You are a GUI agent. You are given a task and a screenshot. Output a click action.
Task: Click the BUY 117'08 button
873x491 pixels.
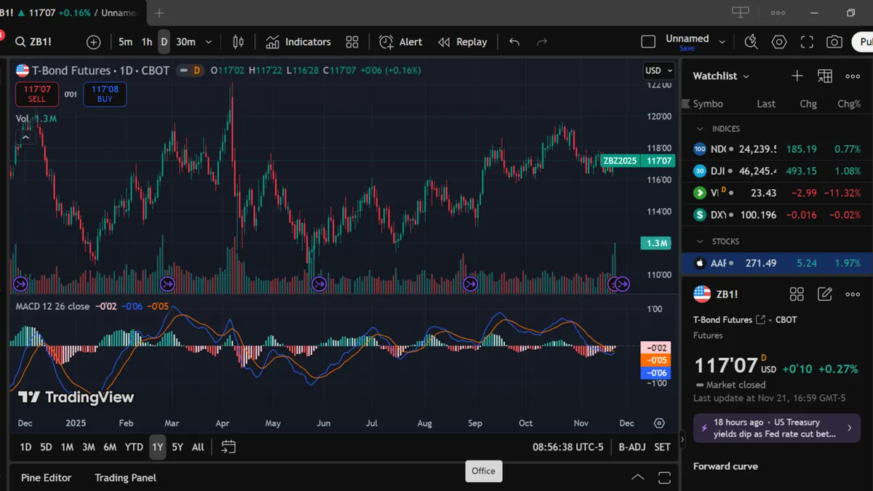[105, 94]
